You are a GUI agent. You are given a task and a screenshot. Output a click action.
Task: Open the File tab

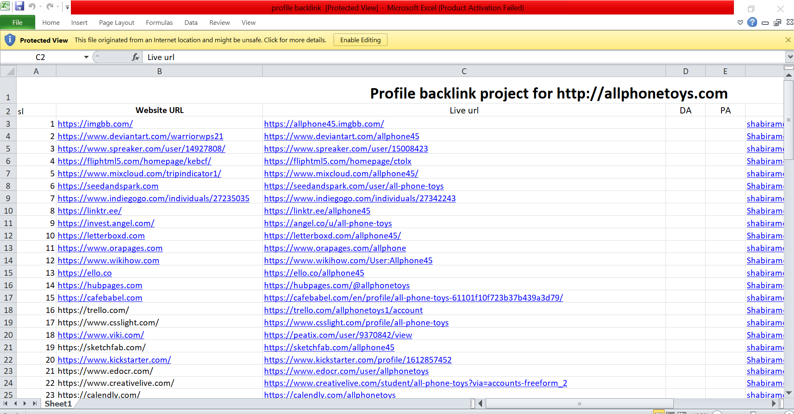[x=17, y=22]
